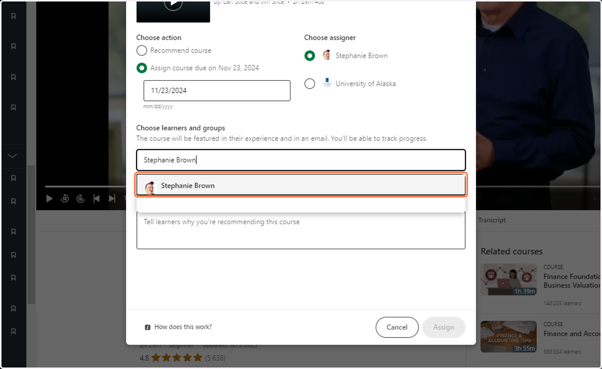The width and height of the screenshot is (602, 369).
Task: Cancel the assign course dialog
Action: [x=397, y=327]
